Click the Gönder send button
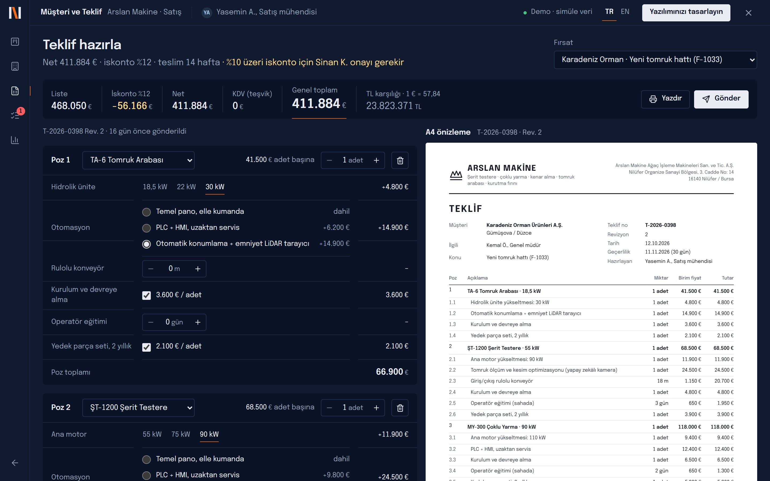Screen dimensions: 770x481 pyautogui.click(x=721, y=99)
